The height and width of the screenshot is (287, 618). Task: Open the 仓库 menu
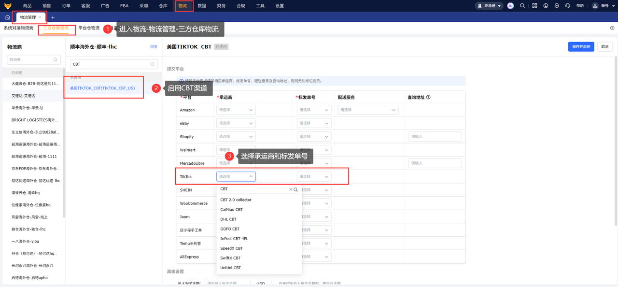(163, 6)
